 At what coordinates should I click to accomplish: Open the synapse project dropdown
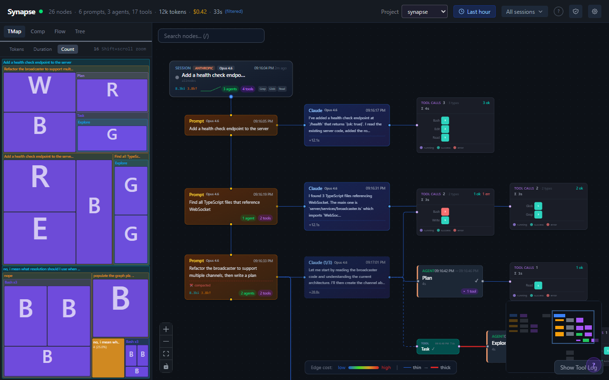[424, 11]
